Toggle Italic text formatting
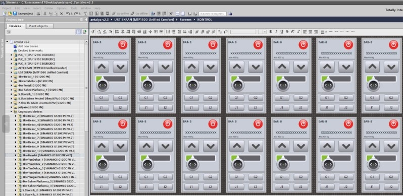Image resolution: width=403 pixels, height=196 pixels. tap(276, 32)
